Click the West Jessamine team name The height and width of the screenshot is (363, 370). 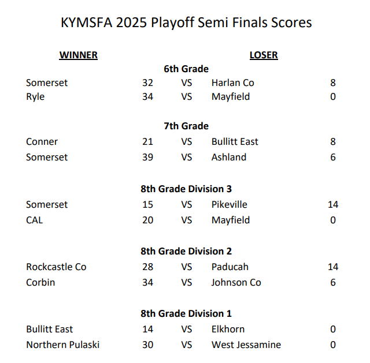246,345
